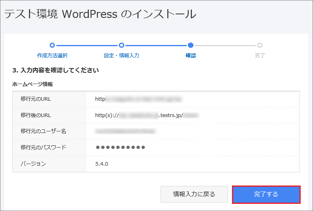The height and width of the screenshot is (211, 313).
Task: Click the 移行元のユーザー名 row label
Action: click(x=43, y=131)
